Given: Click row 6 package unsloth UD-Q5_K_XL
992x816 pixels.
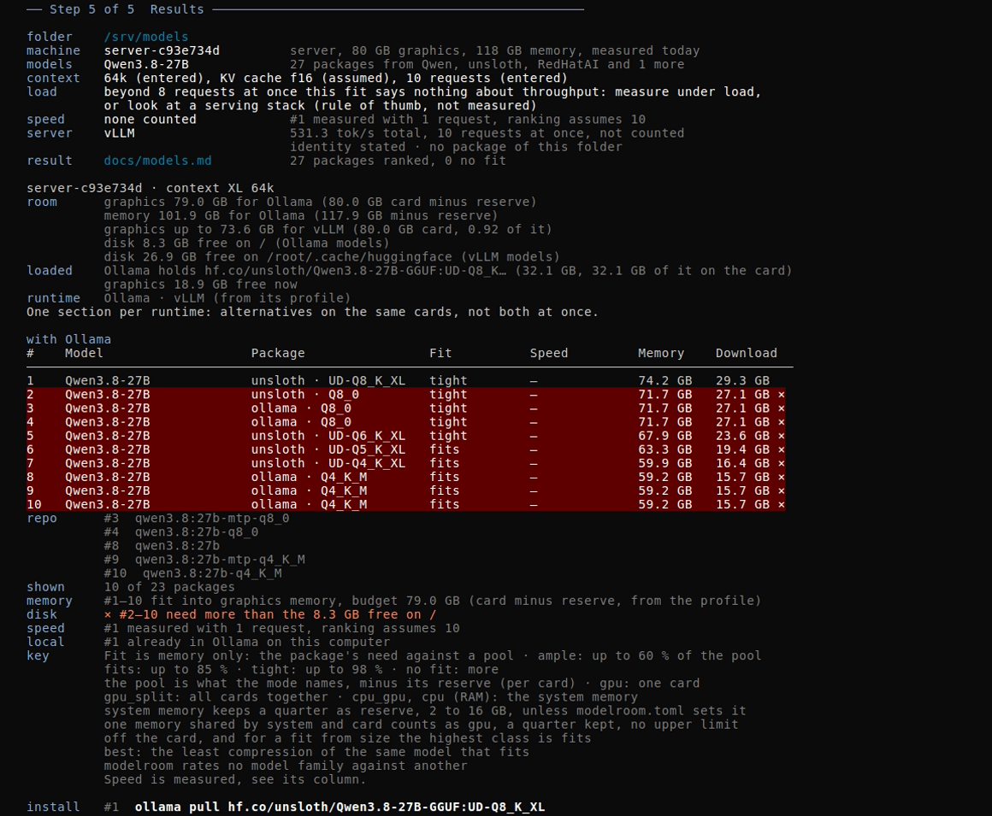Looking at the screenshot, I should 328,449.
